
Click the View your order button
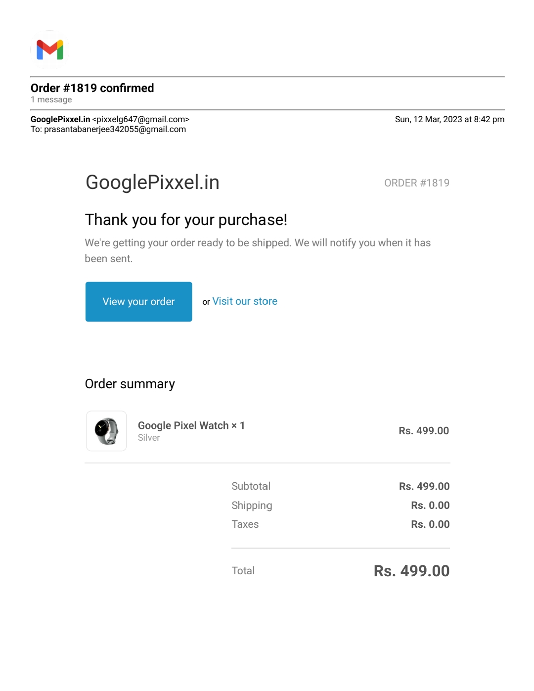(138, 302)
